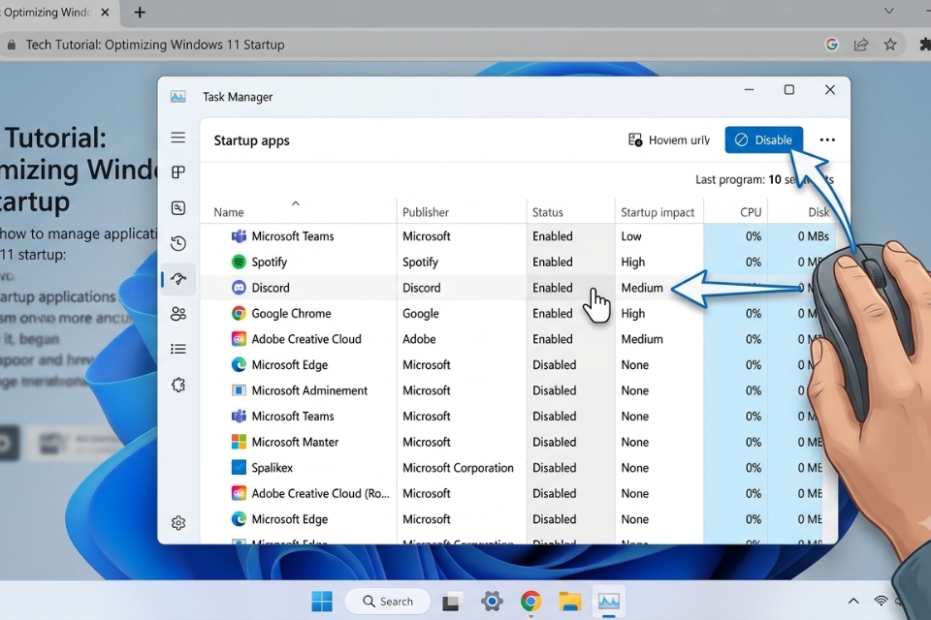Click the share icon in address bar
The width and height of the screenshot is (931, 620).
tap(861, 45)
